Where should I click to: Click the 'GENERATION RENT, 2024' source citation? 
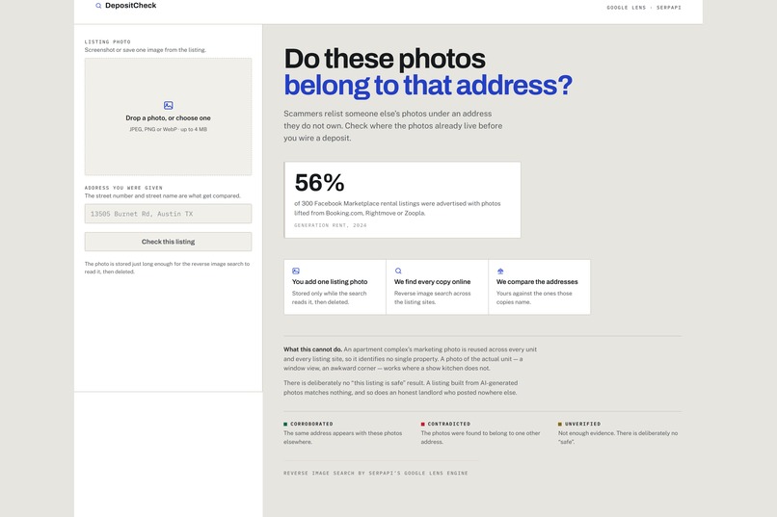[x=331, y=225]
